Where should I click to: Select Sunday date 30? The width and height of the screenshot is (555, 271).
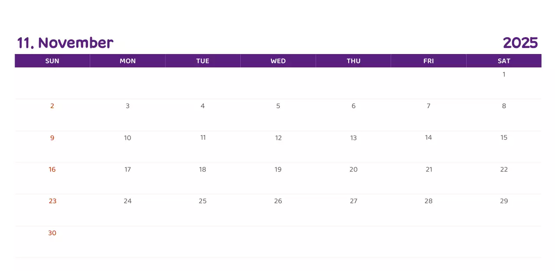[x=52, y=233]
